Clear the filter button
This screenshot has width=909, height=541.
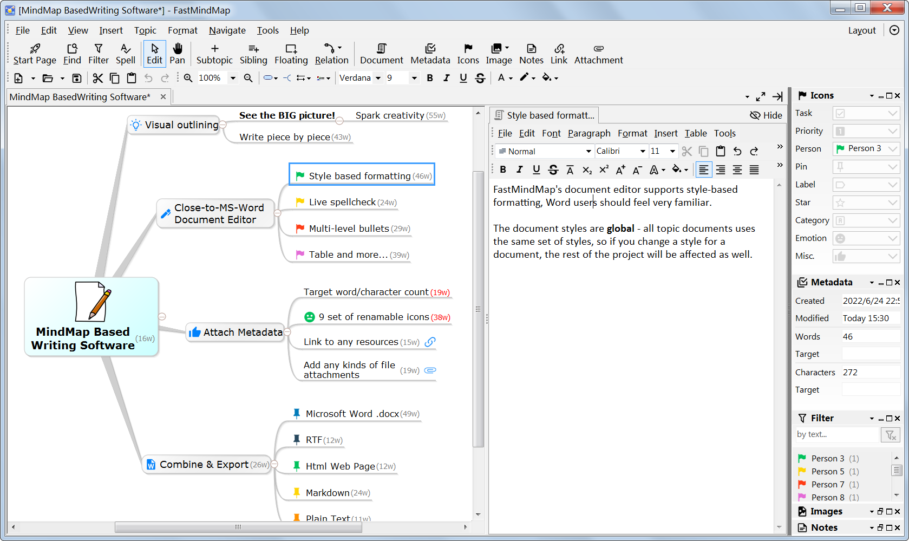coord(891,435)
